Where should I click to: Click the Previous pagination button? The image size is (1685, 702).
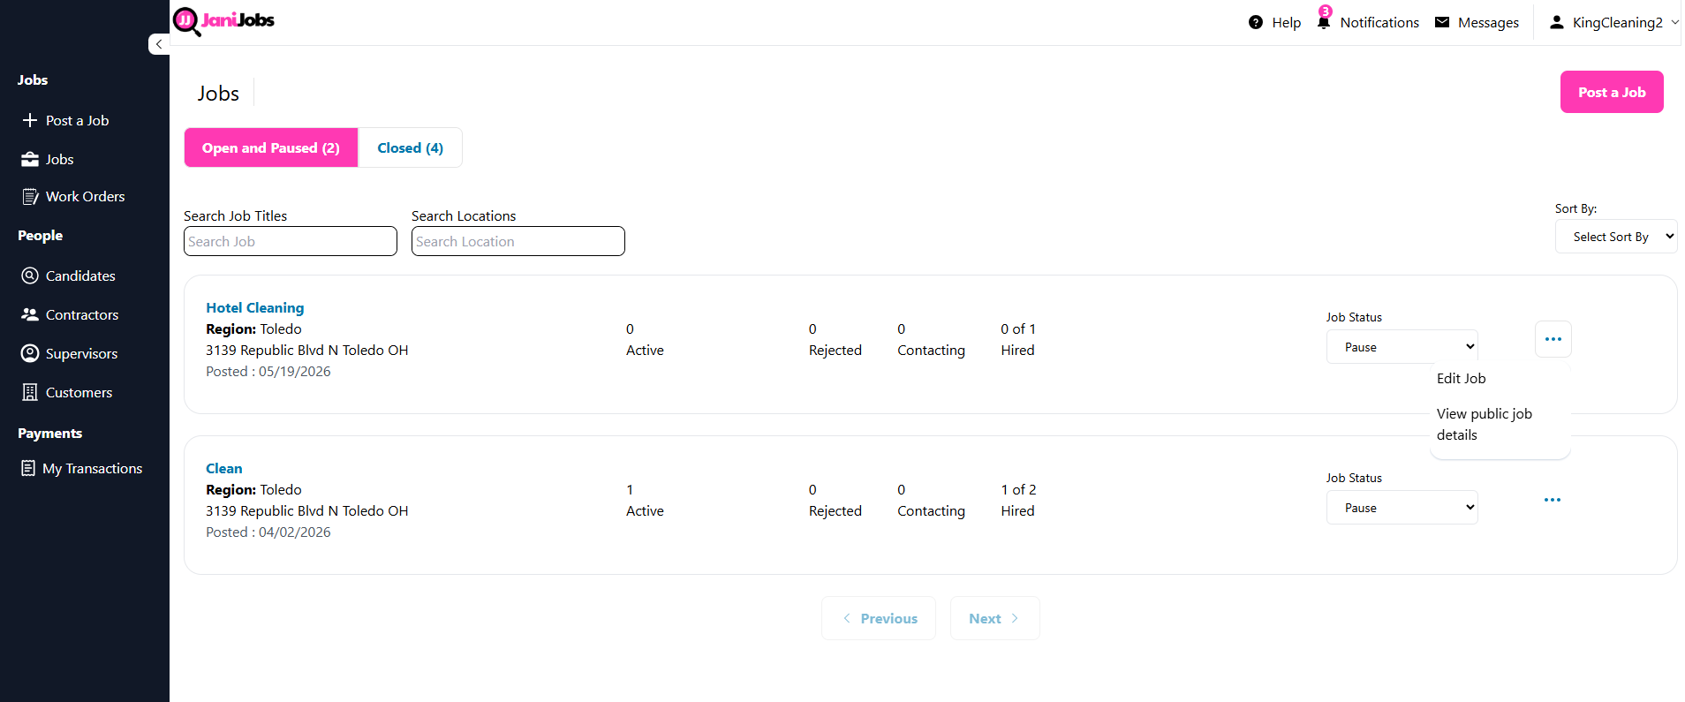(879, 618)
